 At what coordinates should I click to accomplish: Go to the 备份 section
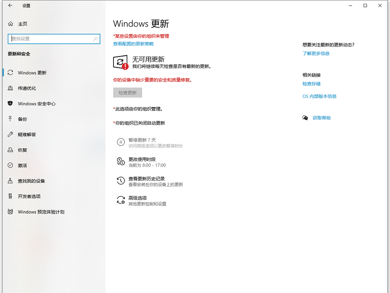(22, 119)
